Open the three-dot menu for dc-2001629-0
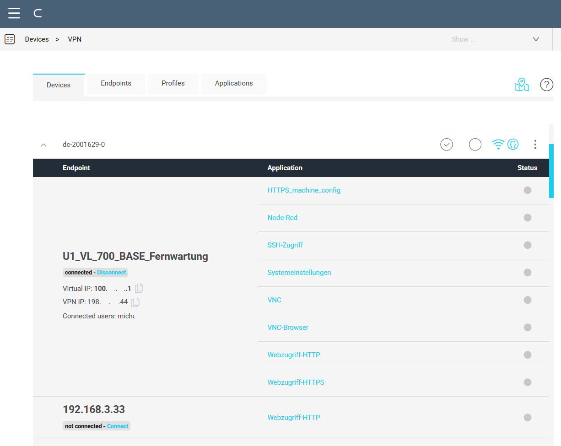561x446 pixels. [535, 145]
